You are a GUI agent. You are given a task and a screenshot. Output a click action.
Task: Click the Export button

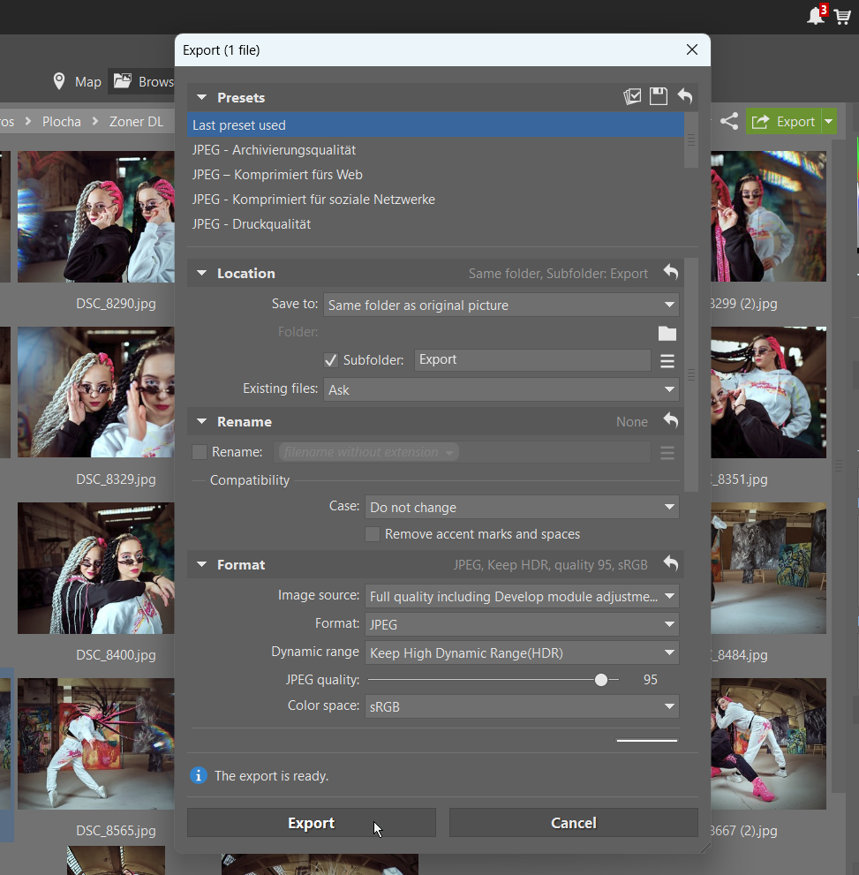pos(311,823)
